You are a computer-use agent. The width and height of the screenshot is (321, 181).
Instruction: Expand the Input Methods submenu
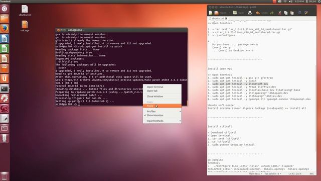click(162, 121)
